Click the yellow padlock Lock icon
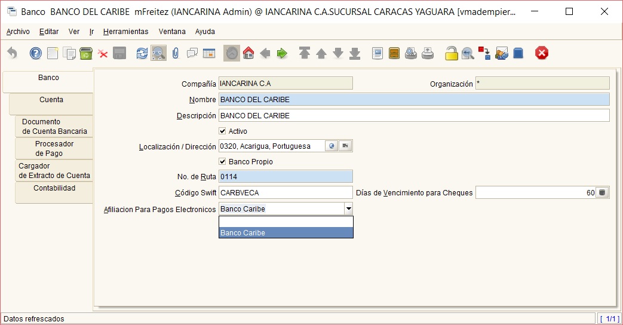This screenshot has width=623, height=325. 452,53
